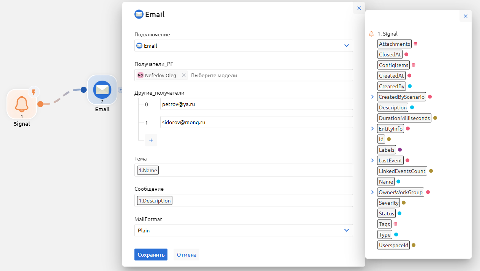
Task: Click the lightning trigger badge on Signal
Action: [34, 92]
